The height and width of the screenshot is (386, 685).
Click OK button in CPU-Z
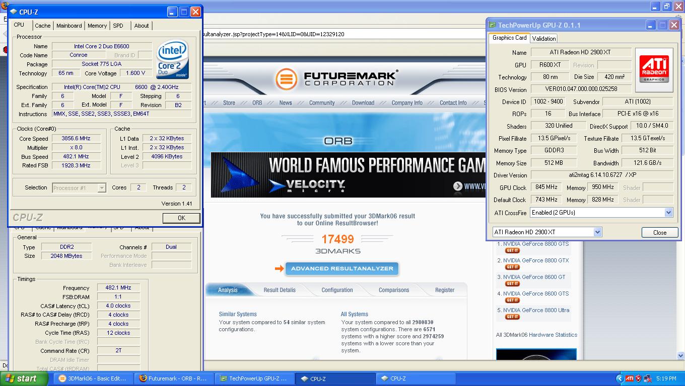pyautogui.click(x=181, y=218)
